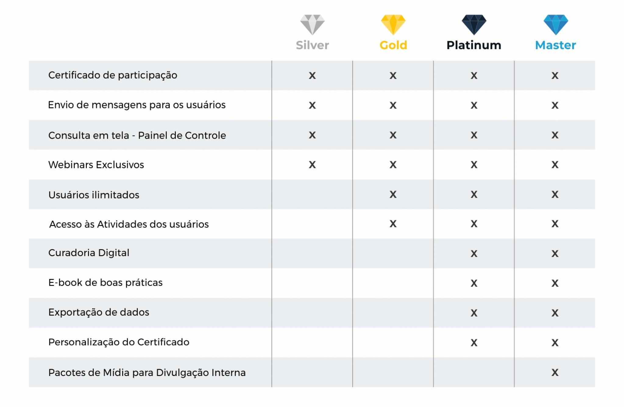Screen dimensions: 624x407
Task: Click the Personalização do Certificado label
Action: [x=119, y=342]
